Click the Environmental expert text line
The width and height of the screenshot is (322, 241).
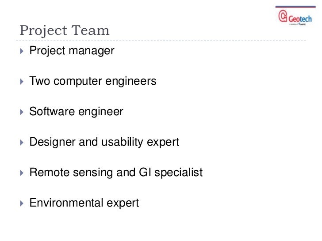point(84,203)
